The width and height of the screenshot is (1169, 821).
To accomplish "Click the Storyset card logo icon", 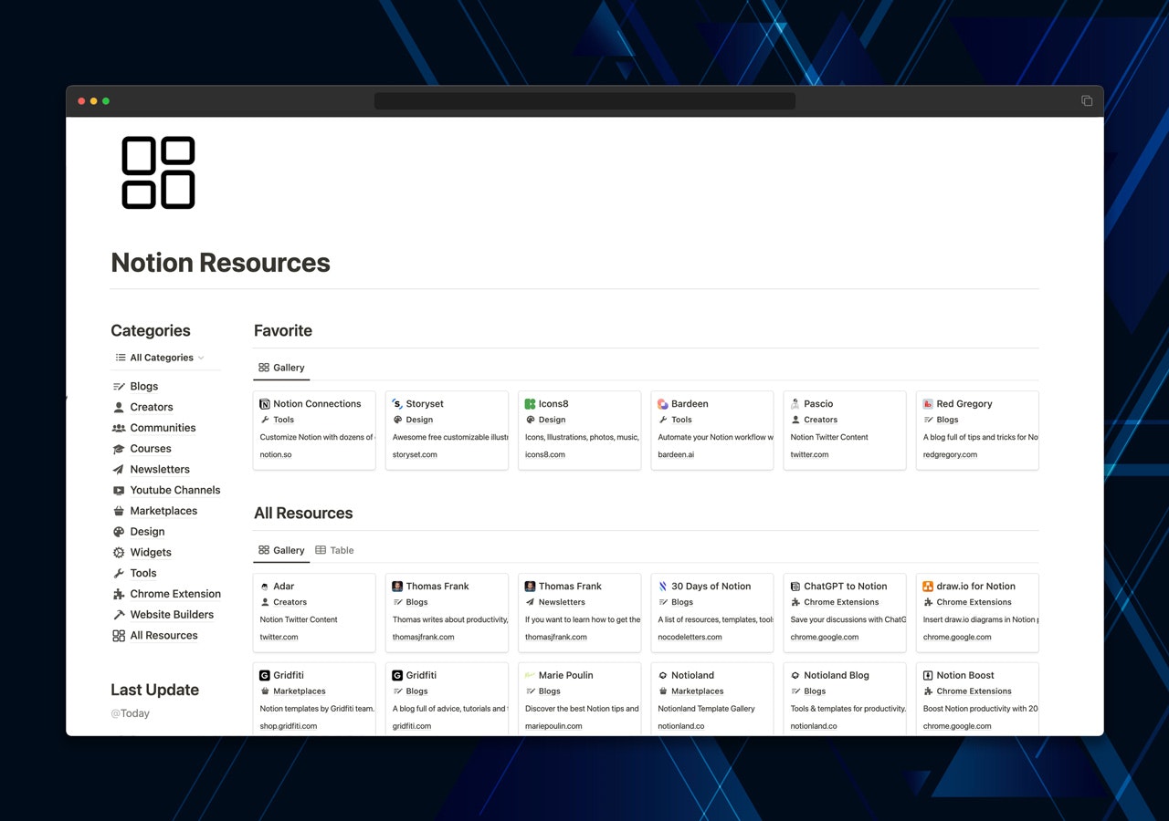I will (397, 404).
